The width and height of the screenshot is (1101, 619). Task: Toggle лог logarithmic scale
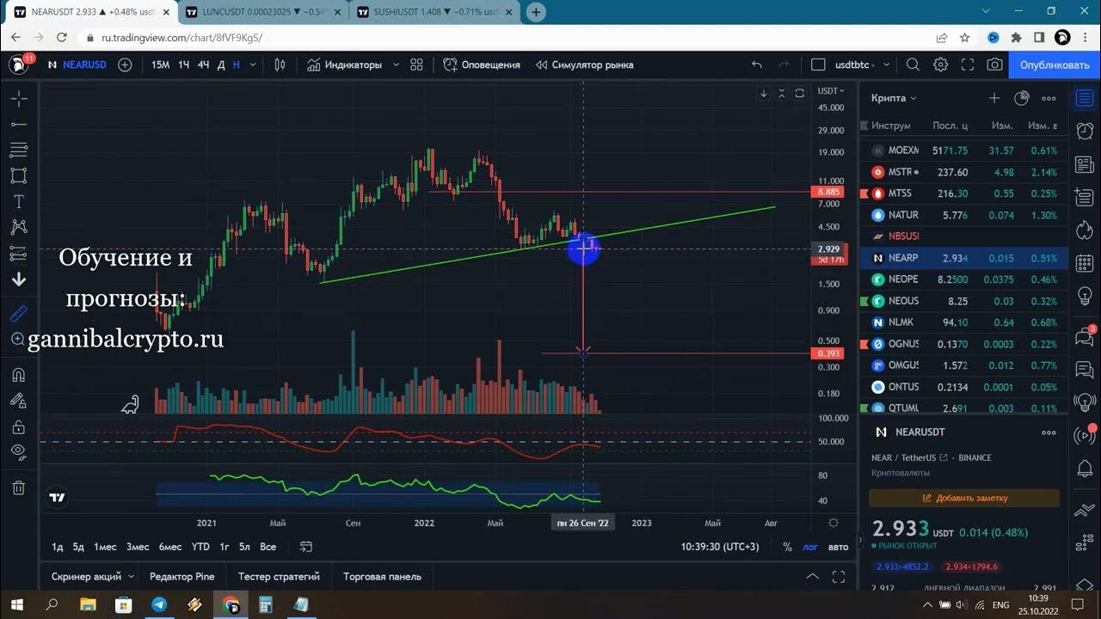810,547
